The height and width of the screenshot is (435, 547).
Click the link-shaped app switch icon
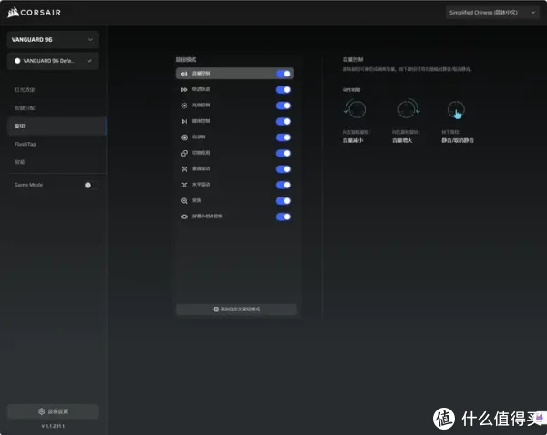coord(184,153)
